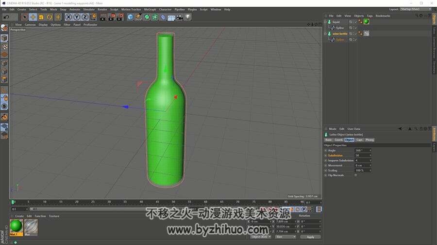Screen dimensions: 437x245
Task: Enable Flip Normals checkbox
Action: [355, 175]
